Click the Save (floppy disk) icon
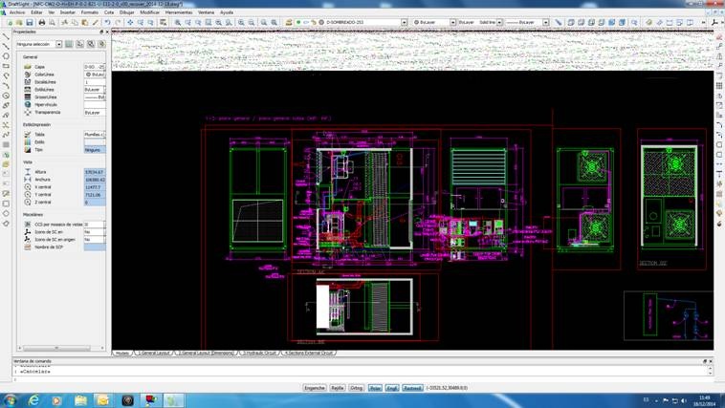The height and width of the screenshot is (408, 725). point(30,22)
